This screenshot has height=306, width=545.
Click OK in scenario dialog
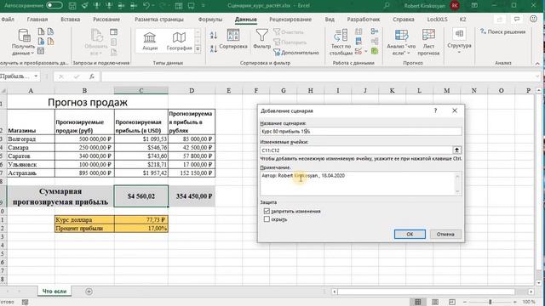click(x=410, y=235)
